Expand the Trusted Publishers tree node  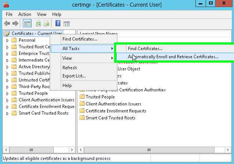click(x=7, y=74)
